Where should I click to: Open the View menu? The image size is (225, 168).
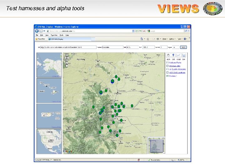pos(47,35)
